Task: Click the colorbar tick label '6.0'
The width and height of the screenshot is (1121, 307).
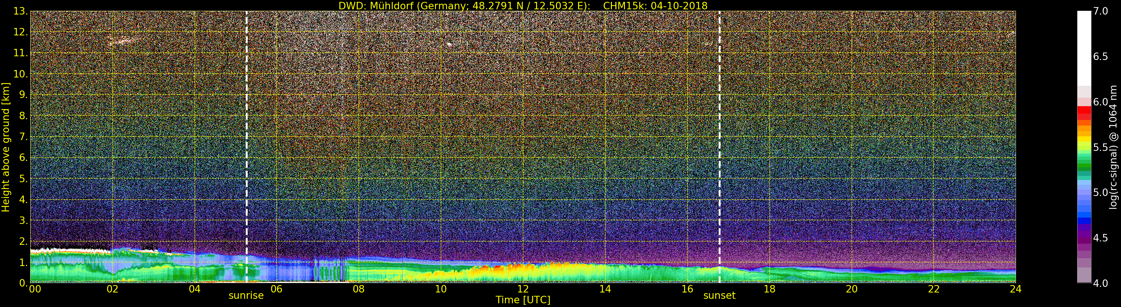Action: click(1101, 102)
